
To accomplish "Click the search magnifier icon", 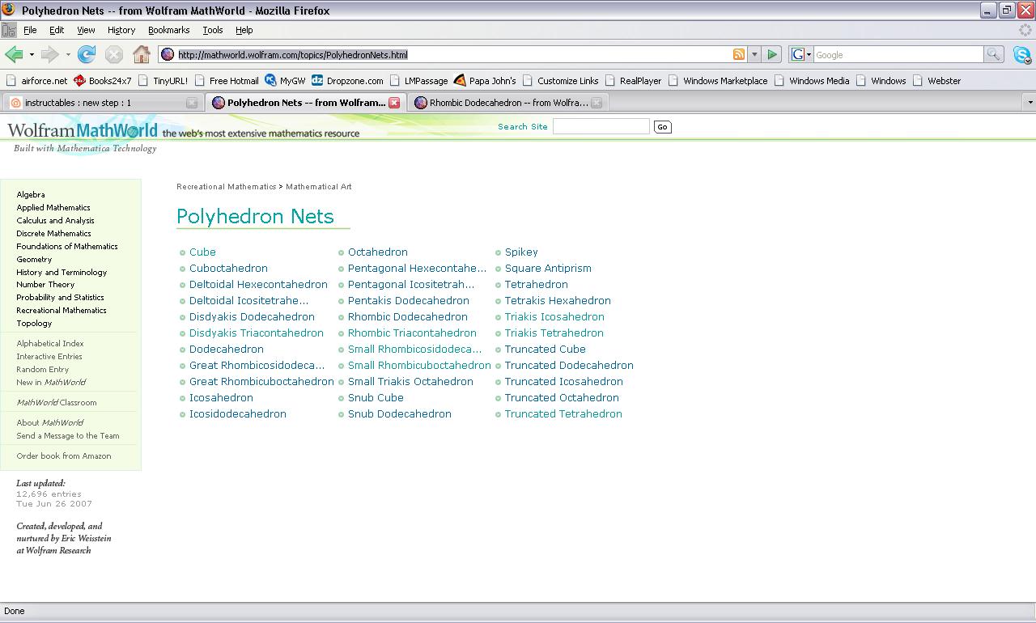I will (x=993, y=54).
